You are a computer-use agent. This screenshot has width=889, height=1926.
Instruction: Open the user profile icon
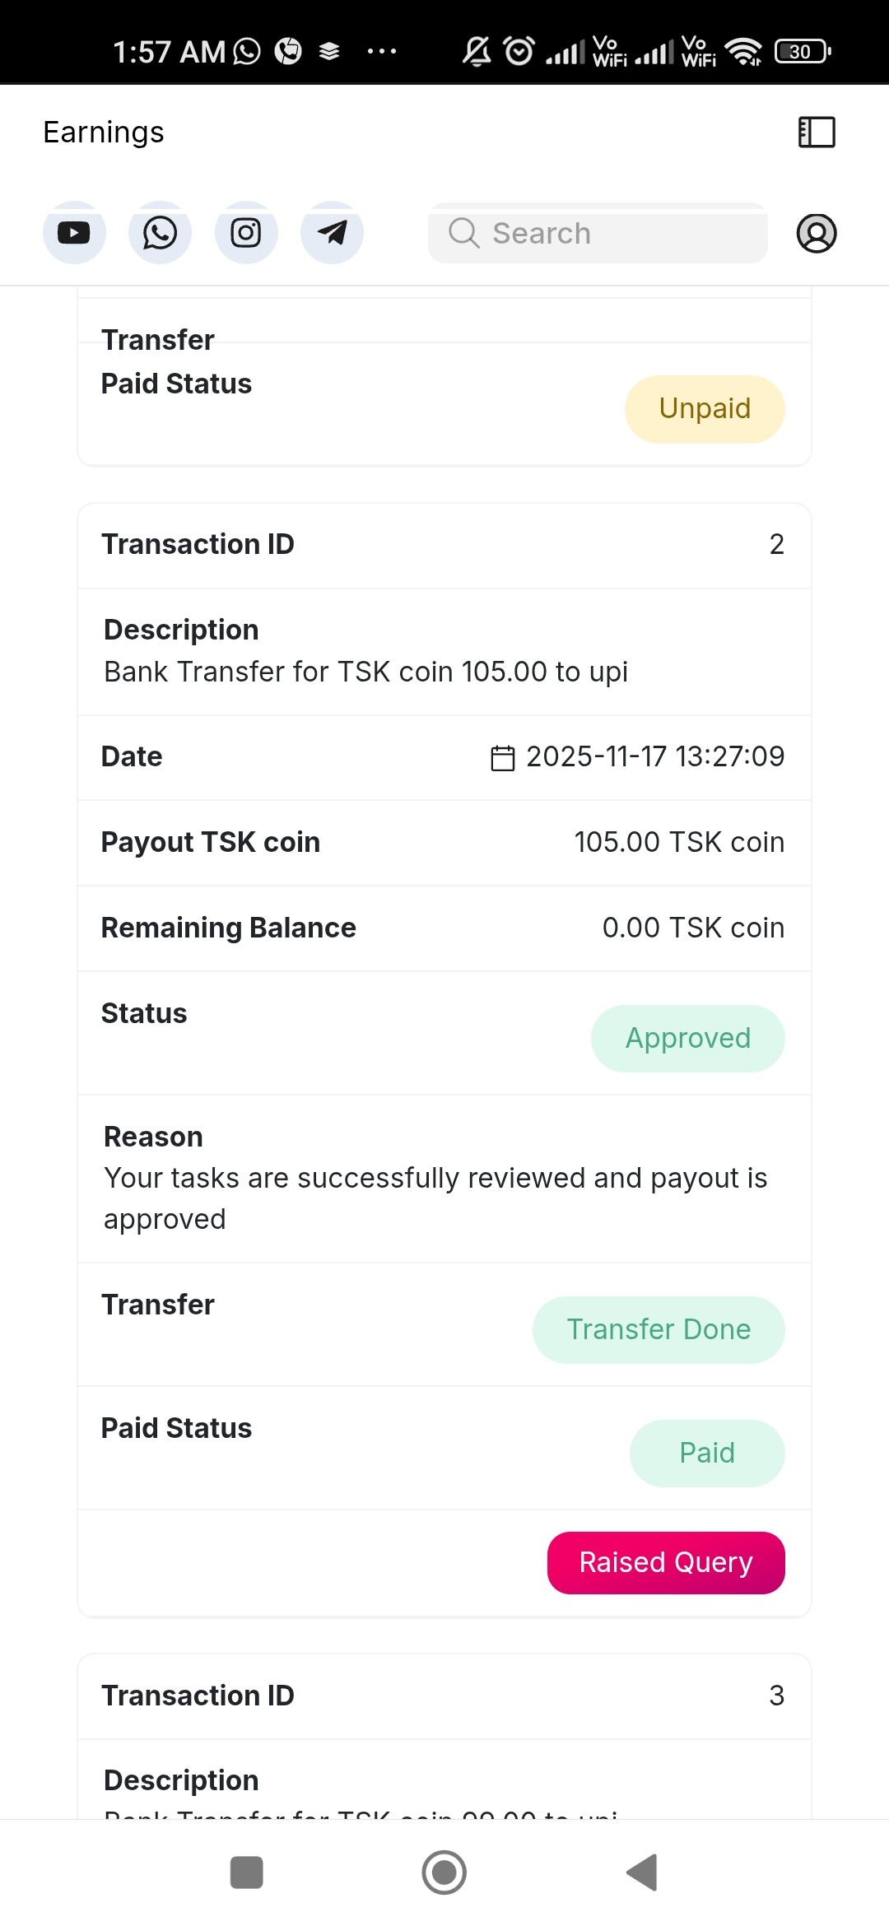[x=817, y=233]
